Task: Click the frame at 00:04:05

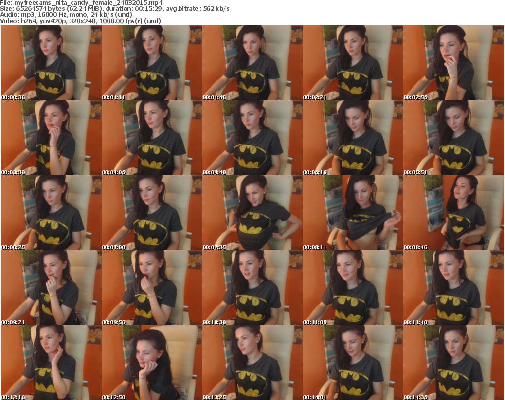Action: click(x=152, y=138)
